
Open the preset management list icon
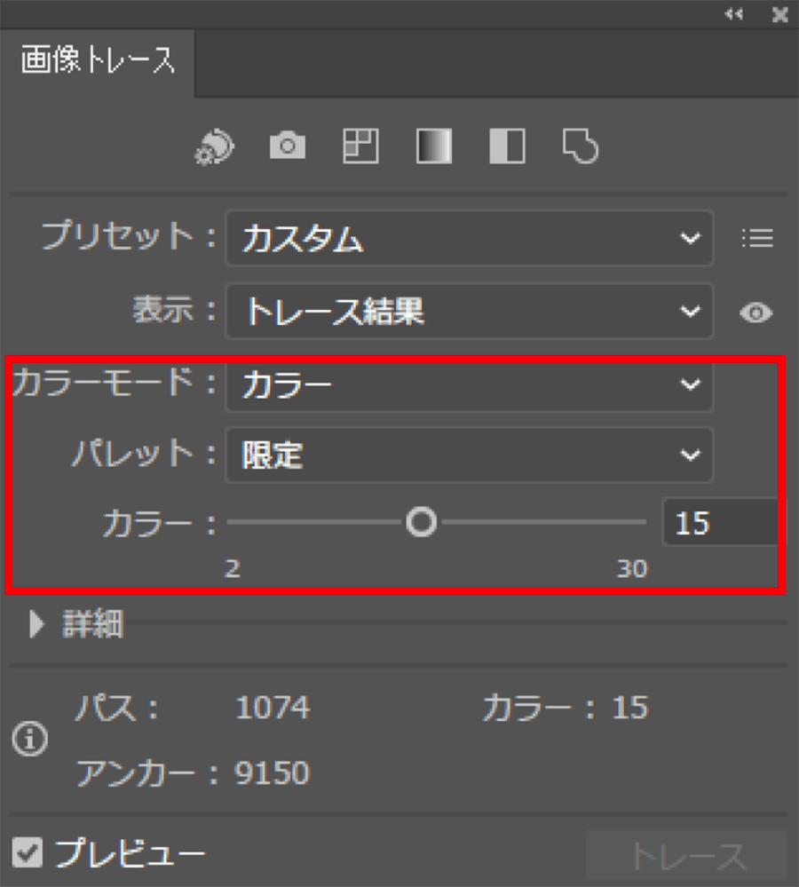pyautogui.click(x=757, y=238)
